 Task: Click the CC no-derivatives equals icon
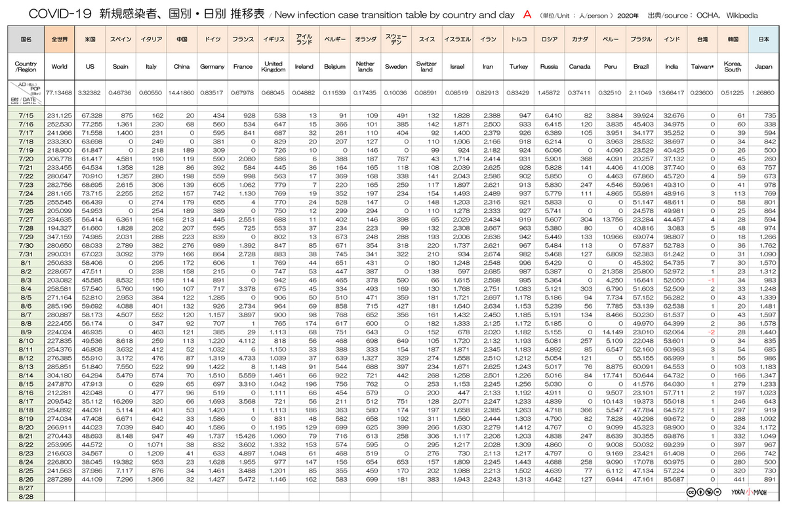tap(717, 492)
